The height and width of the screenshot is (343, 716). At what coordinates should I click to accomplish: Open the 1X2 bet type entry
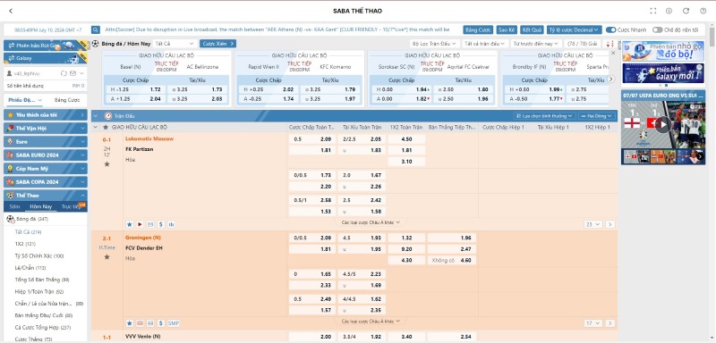coord(25,244)
